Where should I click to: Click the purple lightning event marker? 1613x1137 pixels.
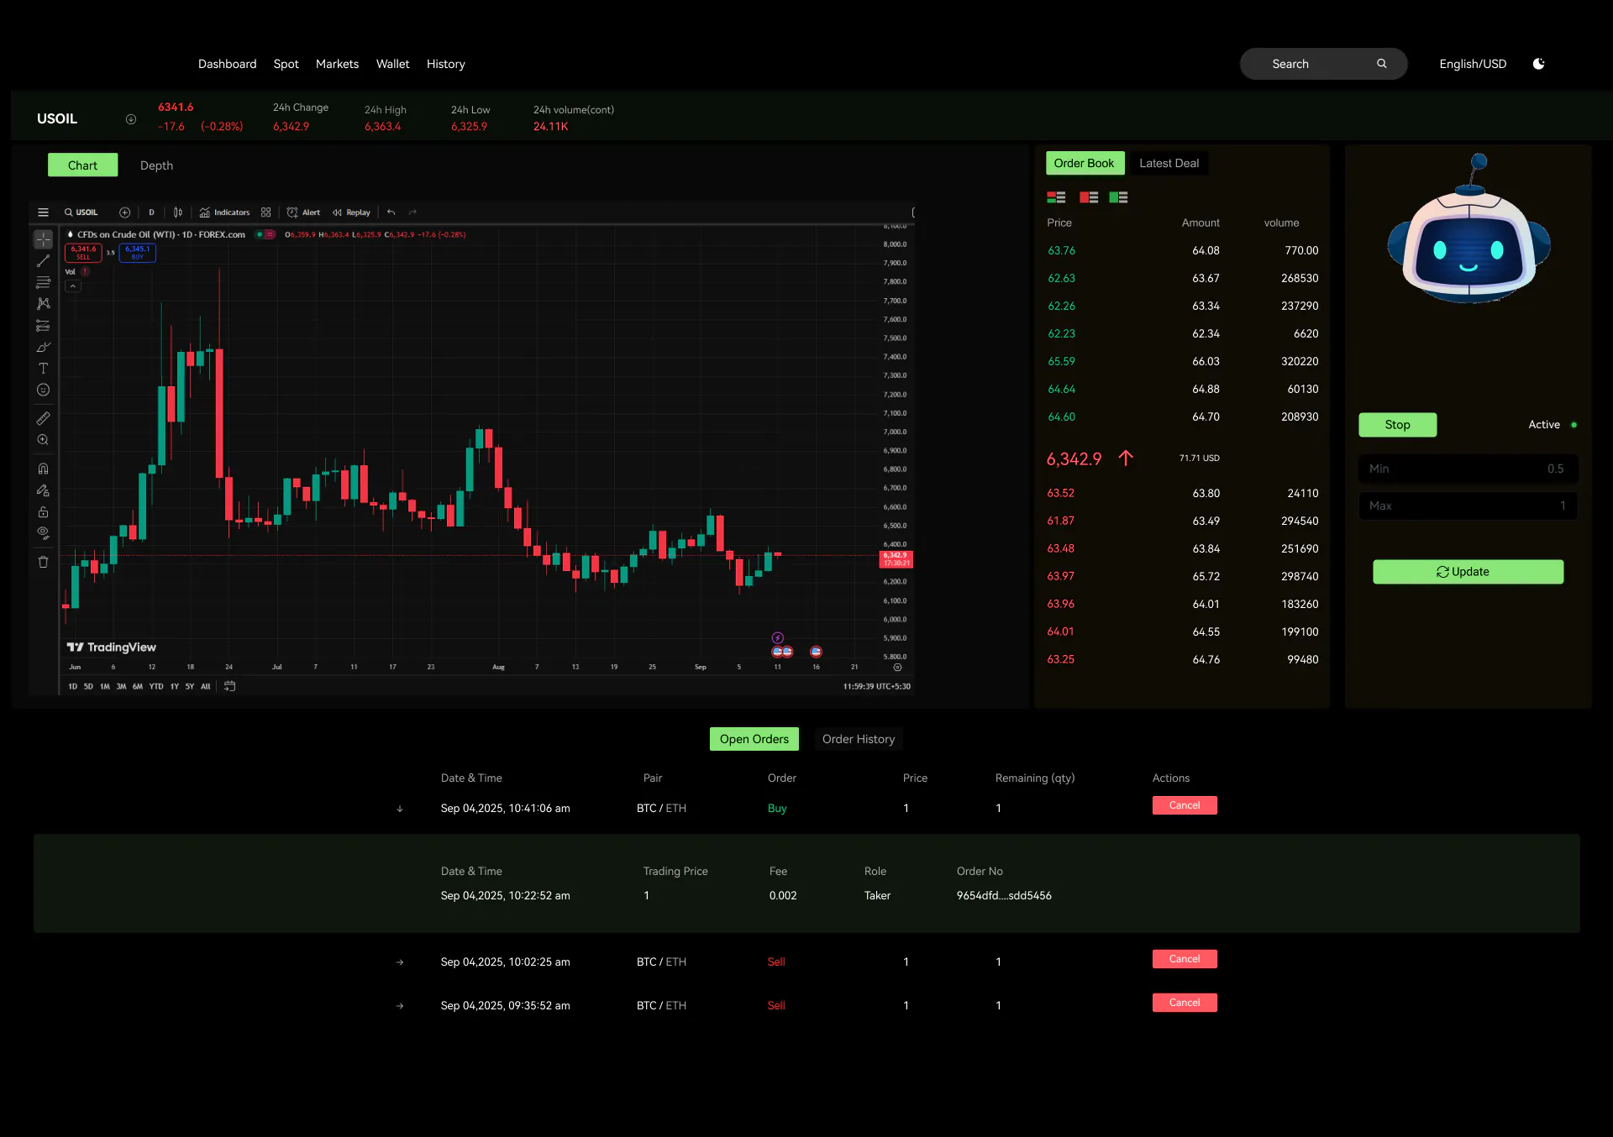[x=778, y=638]
